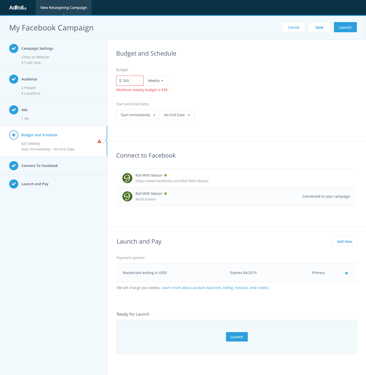Click the @roll.mason account avatar

click(x=127, y=196)
